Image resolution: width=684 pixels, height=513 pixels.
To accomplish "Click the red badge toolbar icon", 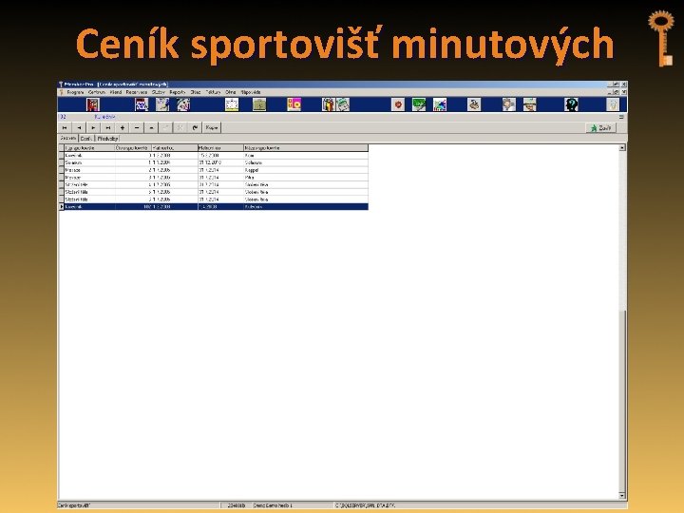I will [x=398, y=104].
